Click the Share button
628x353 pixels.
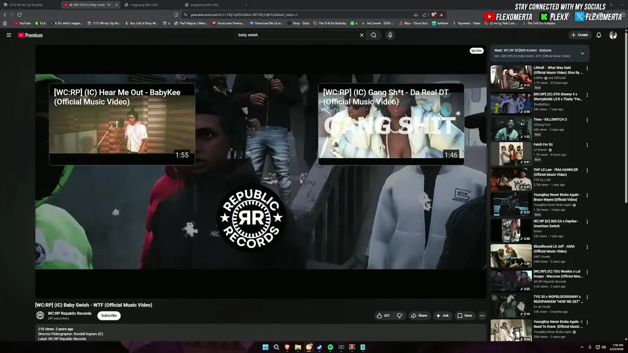[x=419, y=316]
